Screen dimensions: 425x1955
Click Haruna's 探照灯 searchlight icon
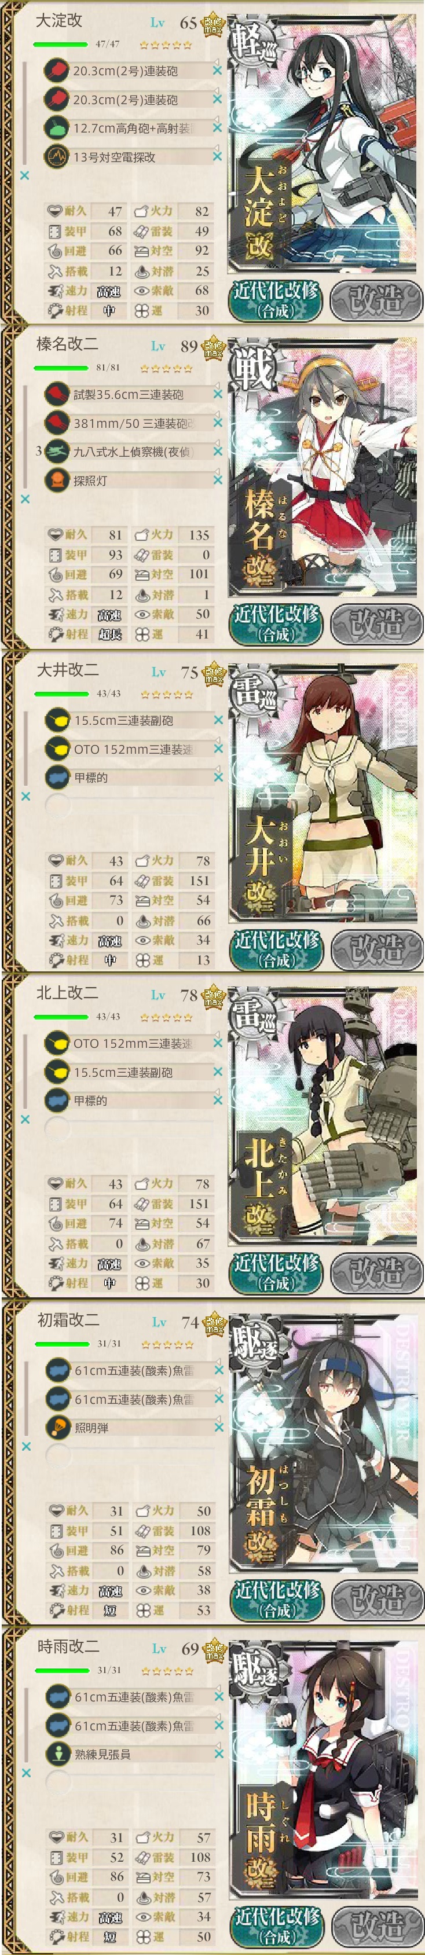pyautogui.click(x=56, y=481)
